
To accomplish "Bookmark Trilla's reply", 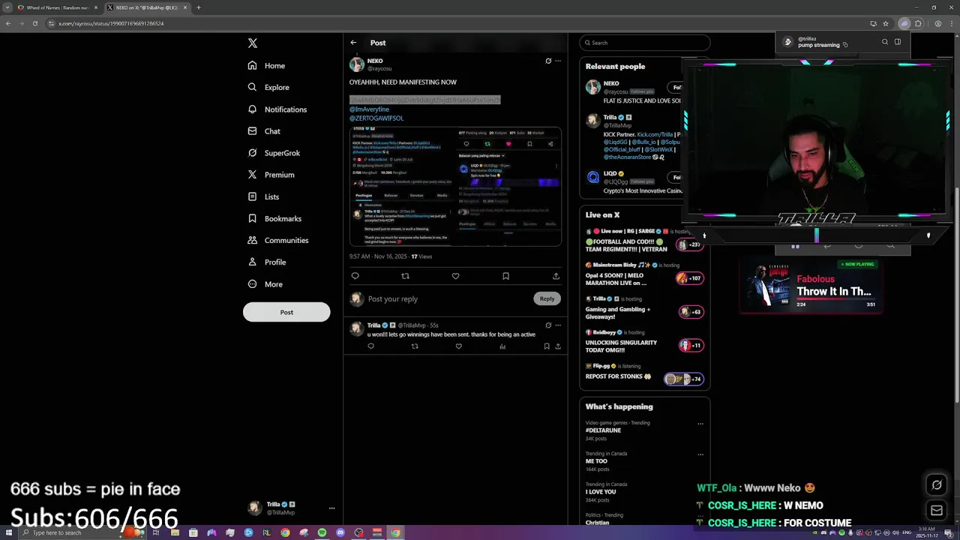I will point(547,346).
